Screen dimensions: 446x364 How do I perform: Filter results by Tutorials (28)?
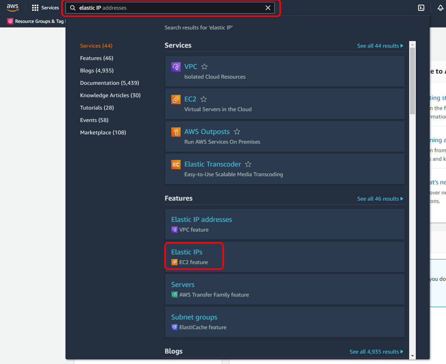(x=97, y=108)
